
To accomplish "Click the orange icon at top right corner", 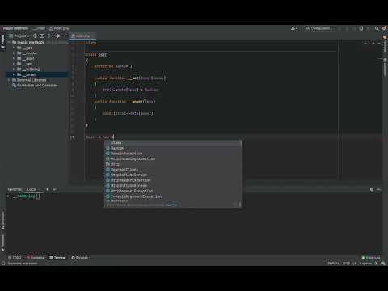I will (x=385, y=28).
